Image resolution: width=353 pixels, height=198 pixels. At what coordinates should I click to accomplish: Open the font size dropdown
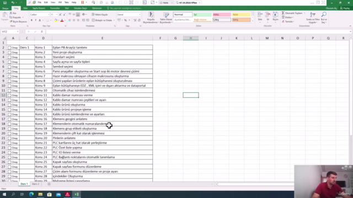tap(56, 15)
